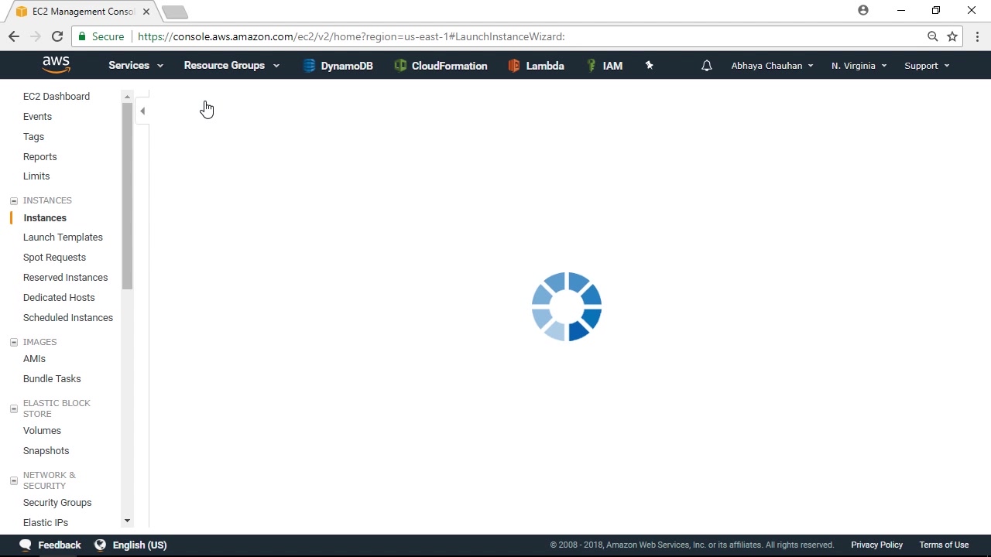Screen dimensions: 991x557
Task: Open the Resource Groups dropdown
Action: 232,66
